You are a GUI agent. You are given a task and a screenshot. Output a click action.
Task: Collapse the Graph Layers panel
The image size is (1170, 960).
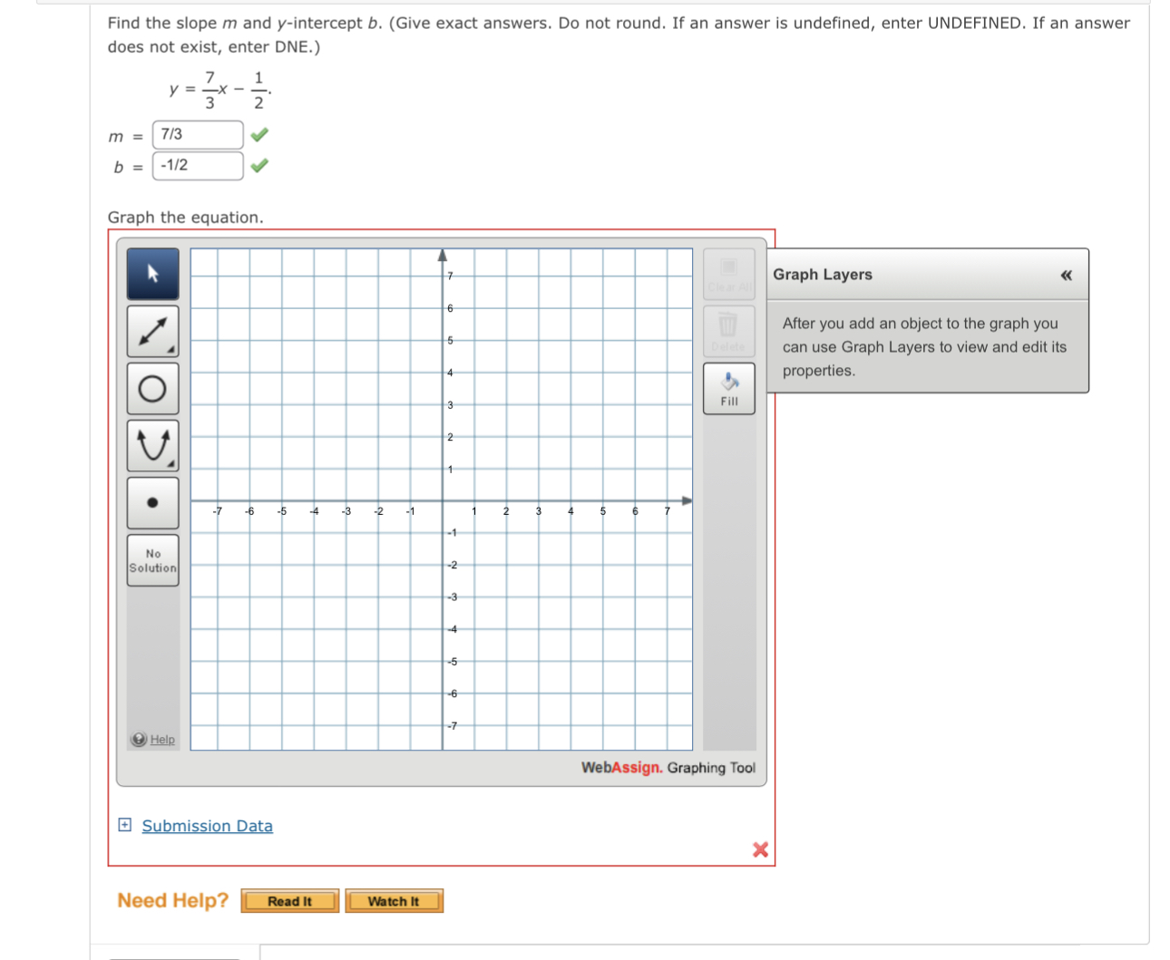1067,275
